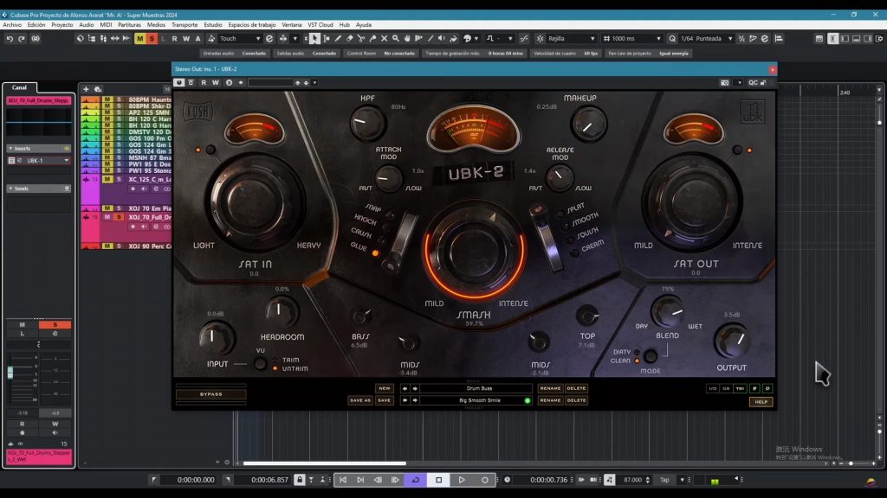
Task: Start playback with the Play button
Action: [462, 479]
